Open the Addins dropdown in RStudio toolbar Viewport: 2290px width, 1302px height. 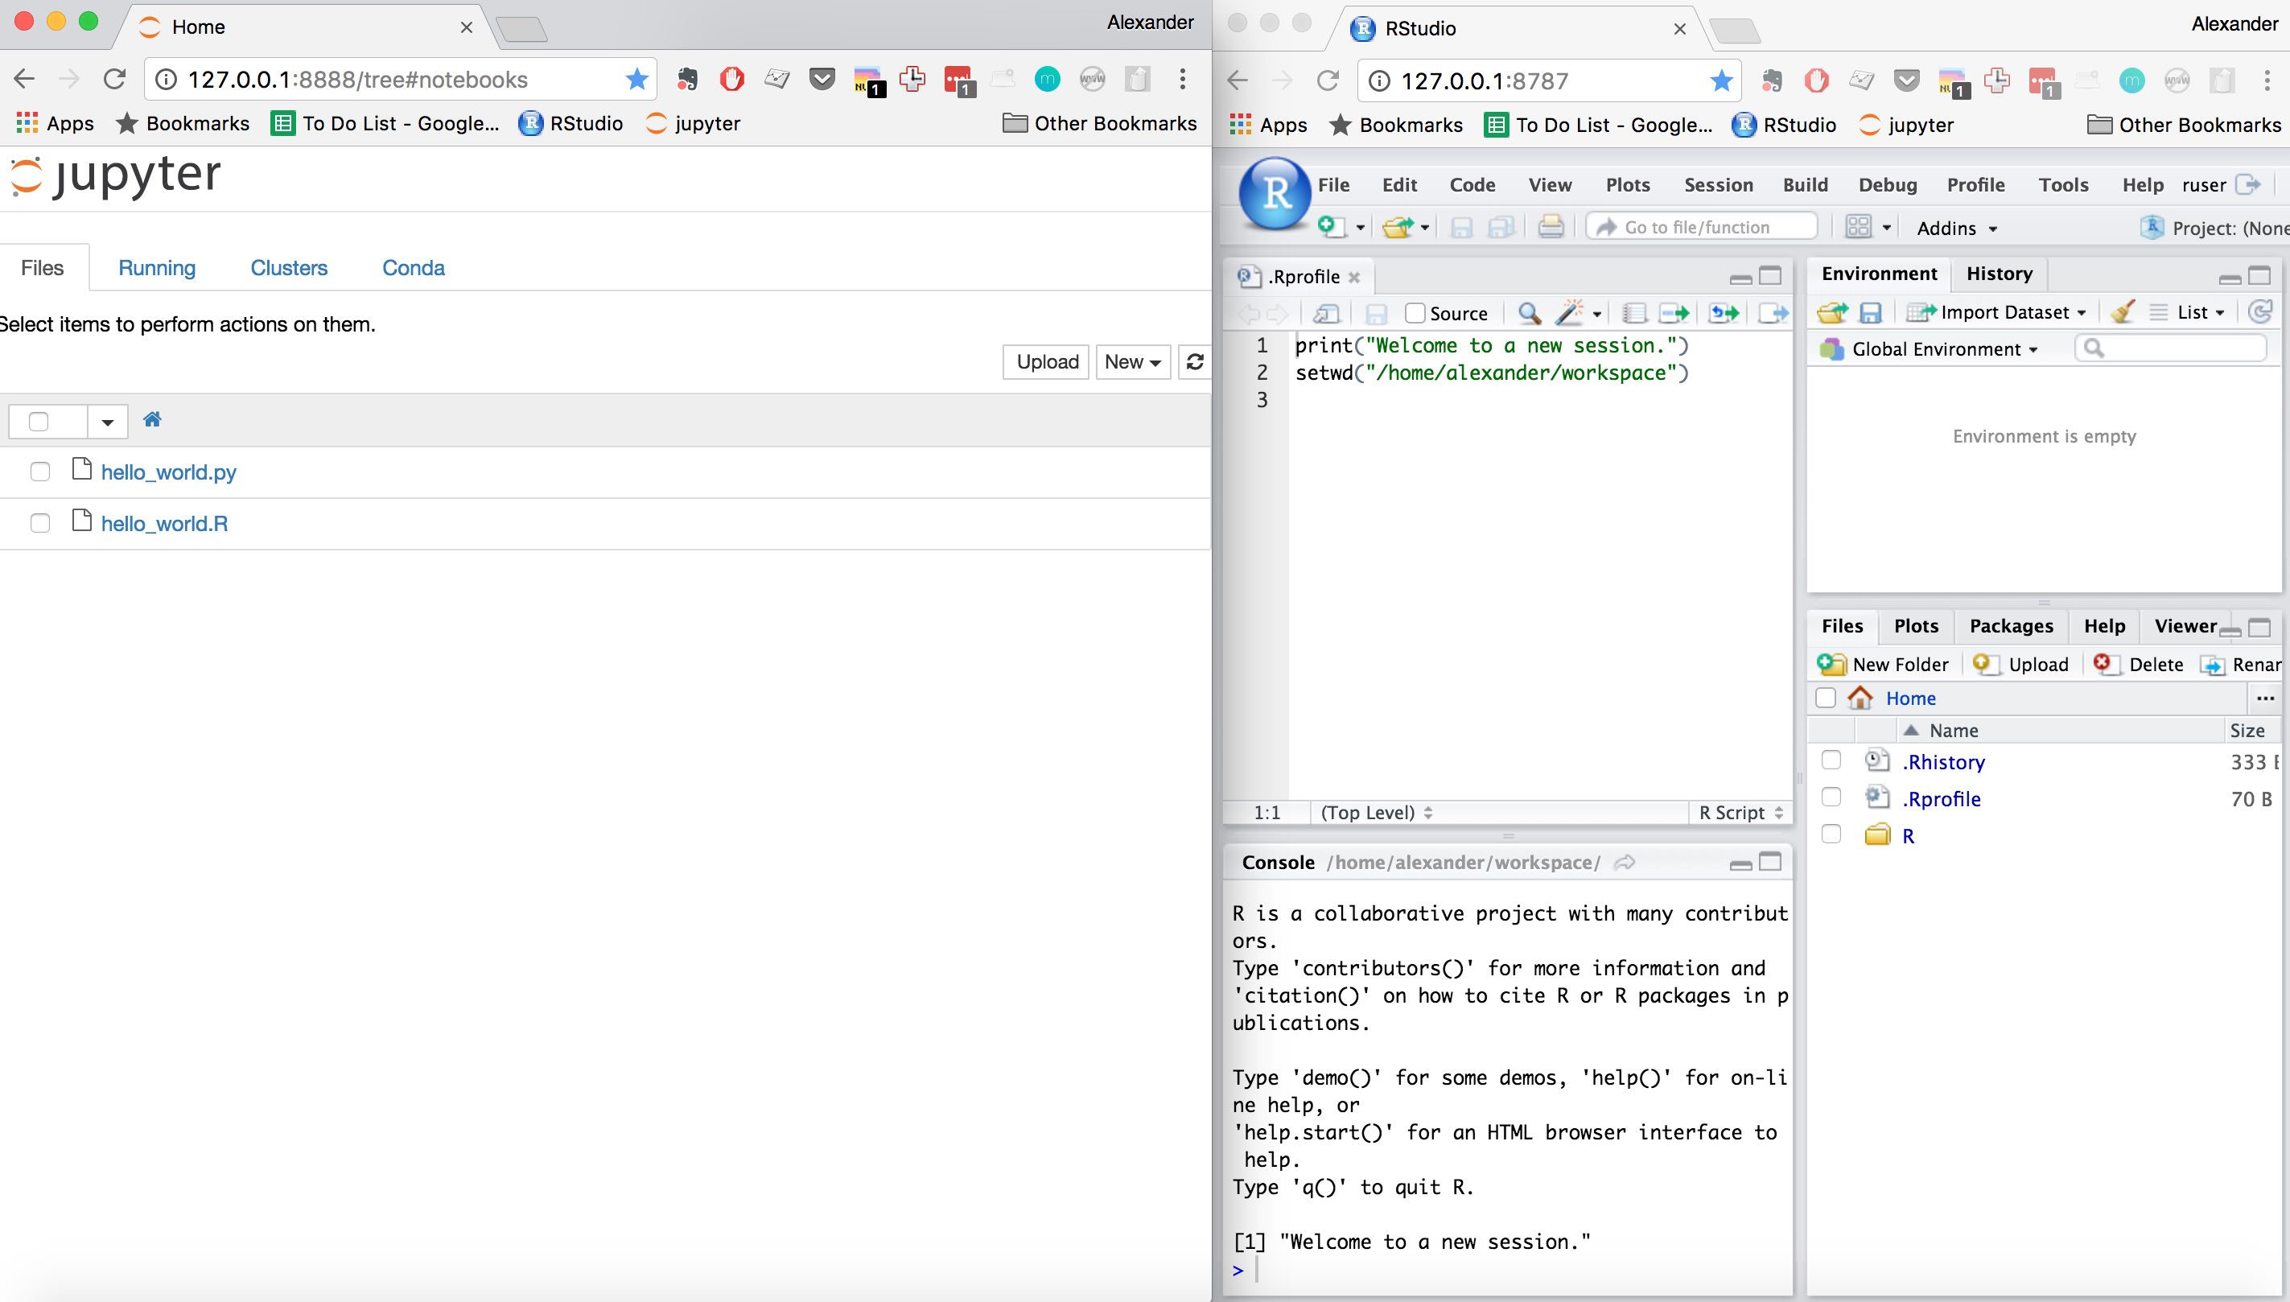[1955, 228]
